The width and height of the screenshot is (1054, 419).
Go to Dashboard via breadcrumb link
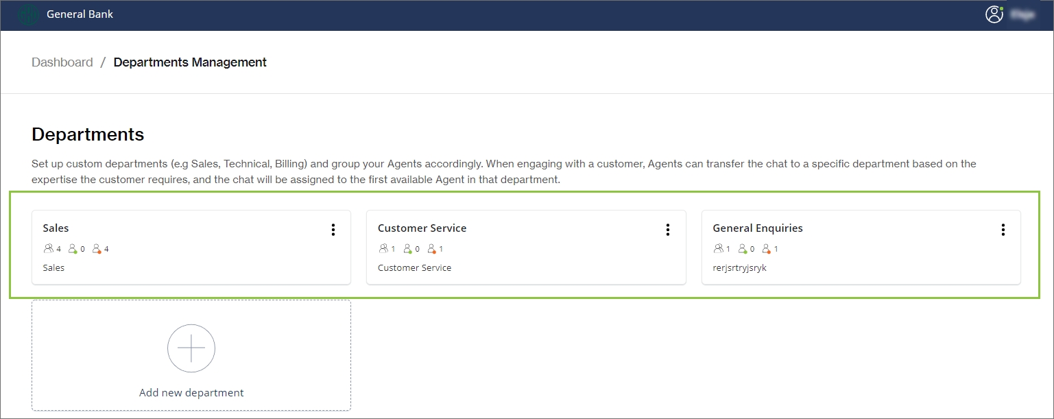tap(62, 62)
